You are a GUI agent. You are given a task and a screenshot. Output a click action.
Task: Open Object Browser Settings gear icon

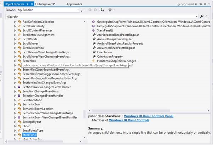tap(110, 10)
